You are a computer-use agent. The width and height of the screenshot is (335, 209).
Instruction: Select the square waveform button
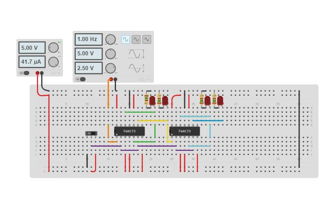[125, 40]
